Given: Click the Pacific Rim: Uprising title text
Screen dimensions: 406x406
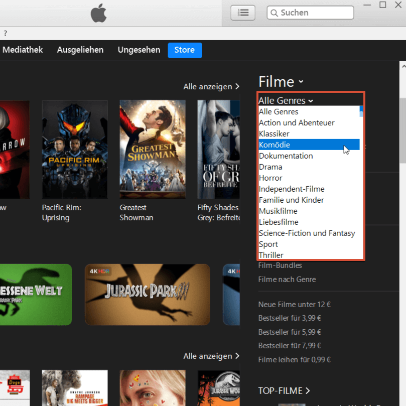Looking at the screenshot, I should (x=62, y=213).
